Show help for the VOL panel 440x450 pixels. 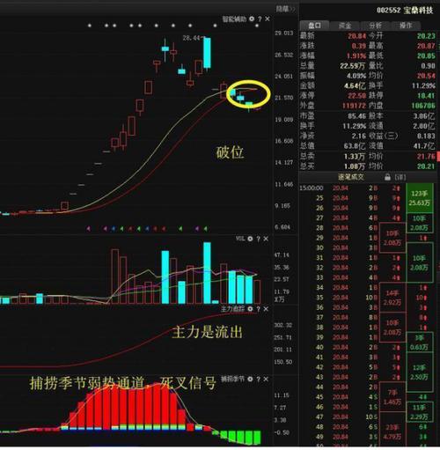click(259, 239)
